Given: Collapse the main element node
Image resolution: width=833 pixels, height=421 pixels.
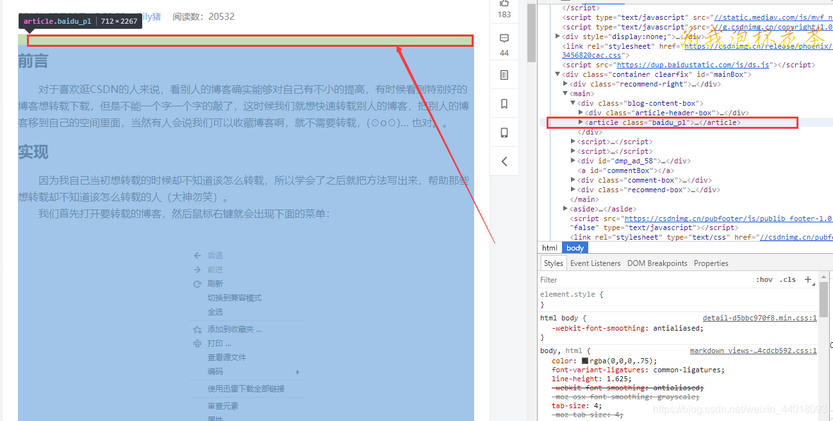Looking at the screenshot, I should pyautogui.click(x=565, y=94).
